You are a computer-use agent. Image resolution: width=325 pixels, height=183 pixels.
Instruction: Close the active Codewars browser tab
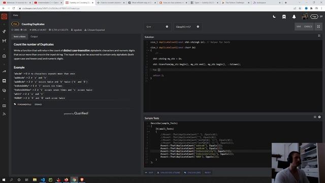tap(92, 3)
